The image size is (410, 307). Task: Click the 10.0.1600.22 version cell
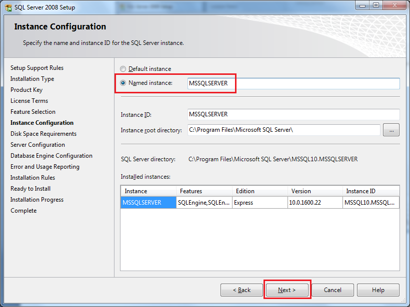click(x=315, y=203)
